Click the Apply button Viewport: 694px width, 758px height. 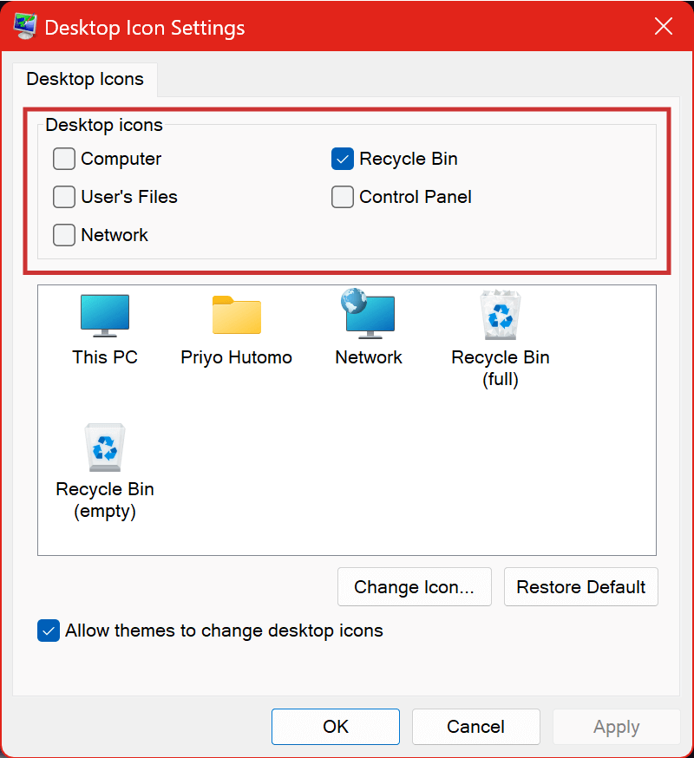click(617, 727)
